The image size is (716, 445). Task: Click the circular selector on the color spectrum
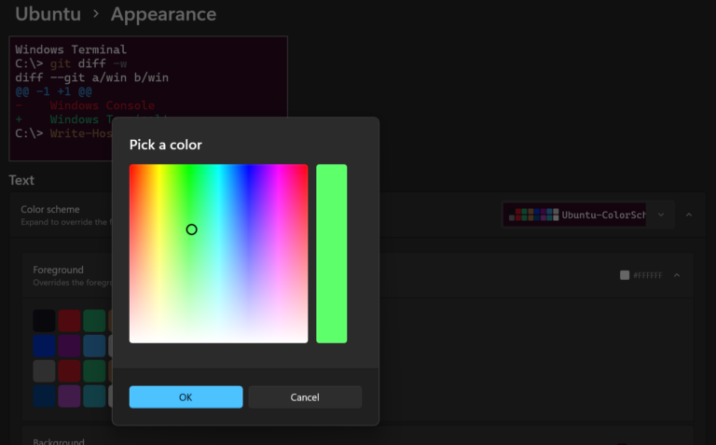pyautogui.click(x=191, y=229)
